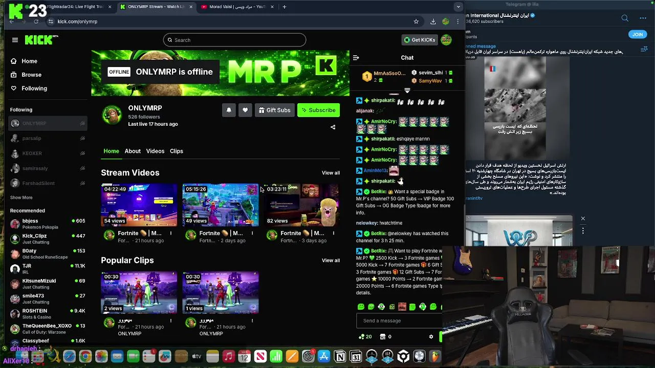Click Get KICKs button
Screen dimensions: 655x368
pyautogui.click(x=420, y=40)
